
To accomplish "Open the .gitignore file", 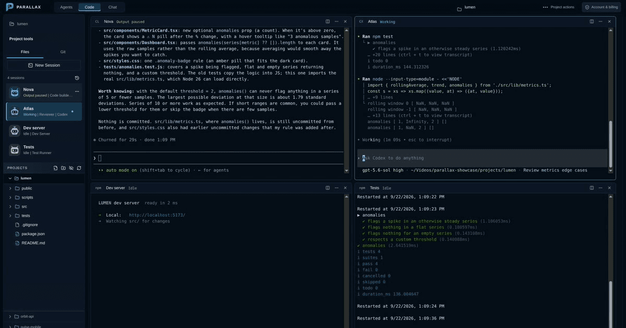I will click(30, 225).
